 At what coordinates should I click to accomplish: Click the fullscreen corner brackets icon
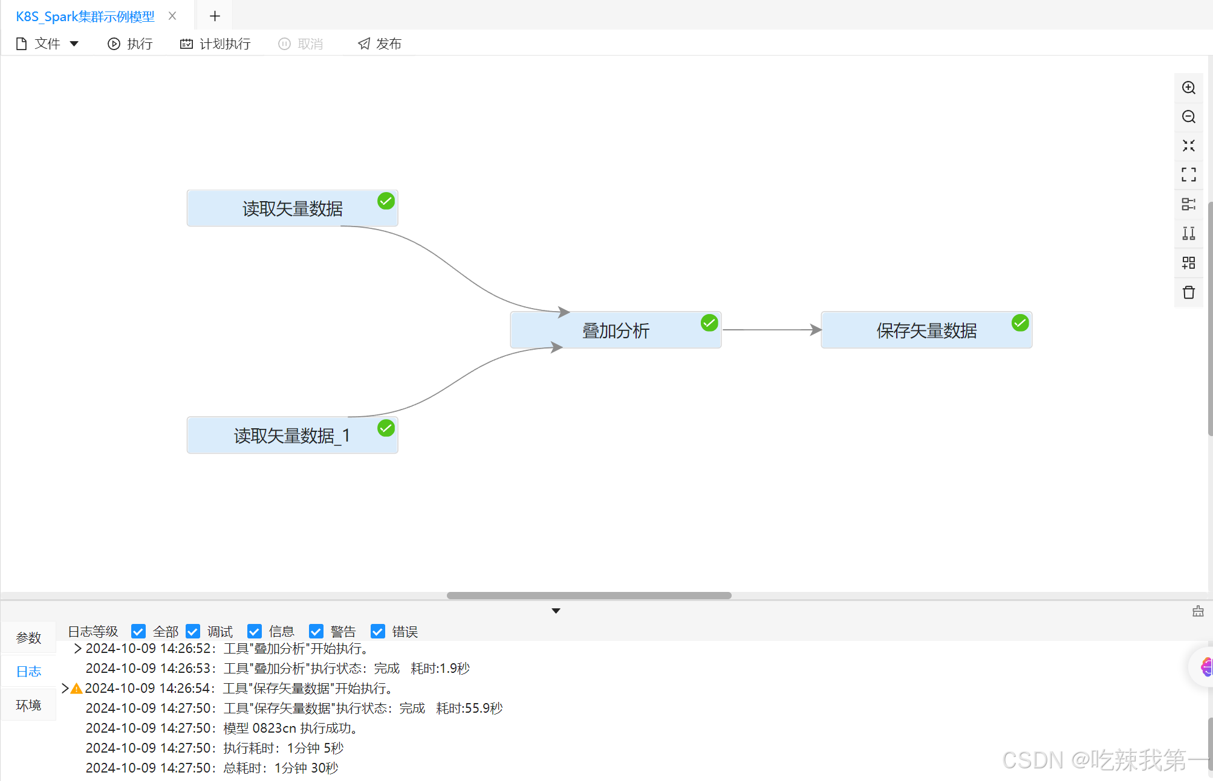point(1188,175)
